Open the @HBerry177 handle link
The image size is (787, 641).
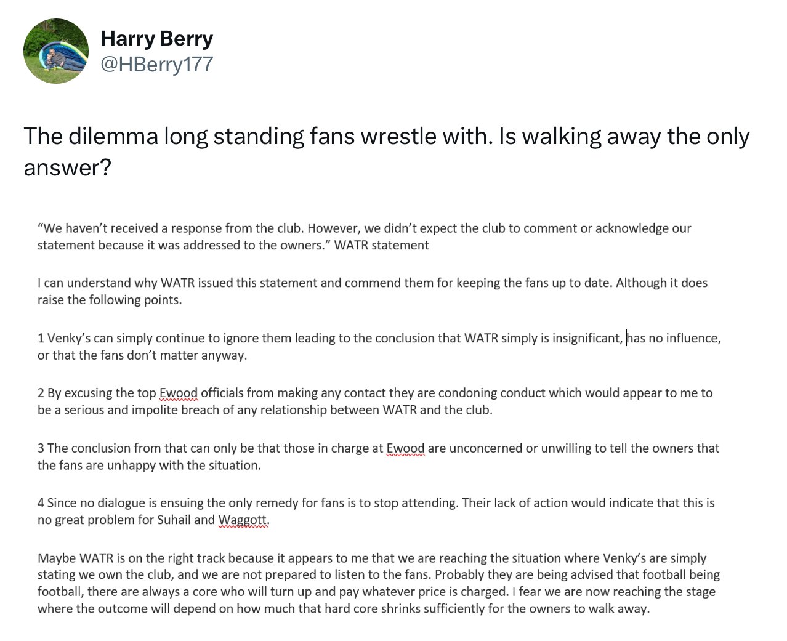156,64
